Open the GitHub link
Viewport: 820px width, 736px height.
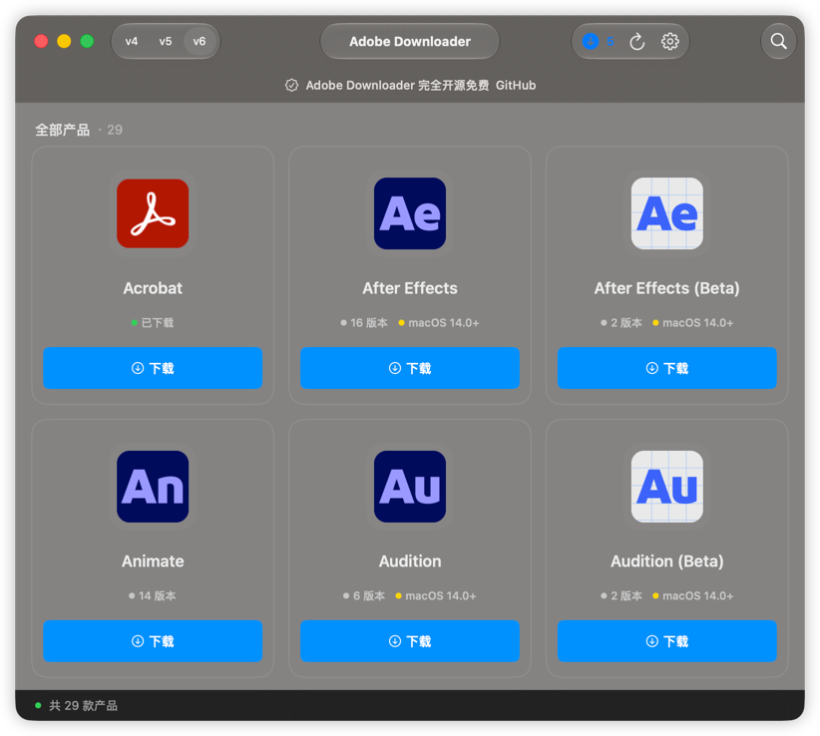516,85
